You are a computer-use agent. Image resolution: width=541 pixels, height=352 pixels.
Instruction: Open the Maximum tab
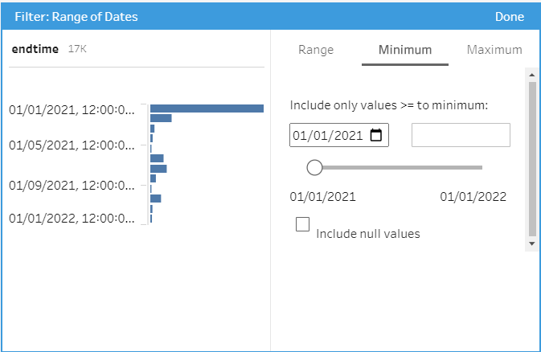click(494, 50)
